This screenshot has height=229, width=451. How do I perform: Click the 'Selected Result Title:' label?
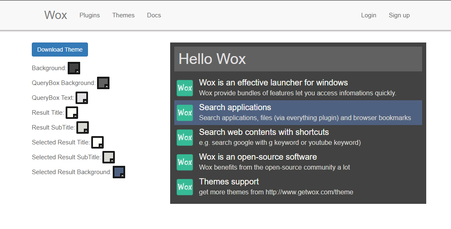click(x=61, y=142)
